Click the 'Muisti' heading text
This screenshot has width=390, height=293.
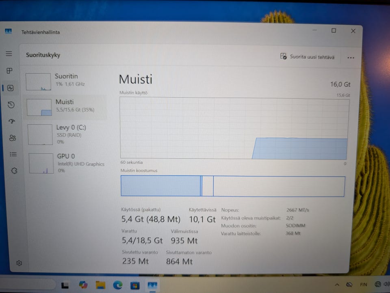tap(136, 79)
